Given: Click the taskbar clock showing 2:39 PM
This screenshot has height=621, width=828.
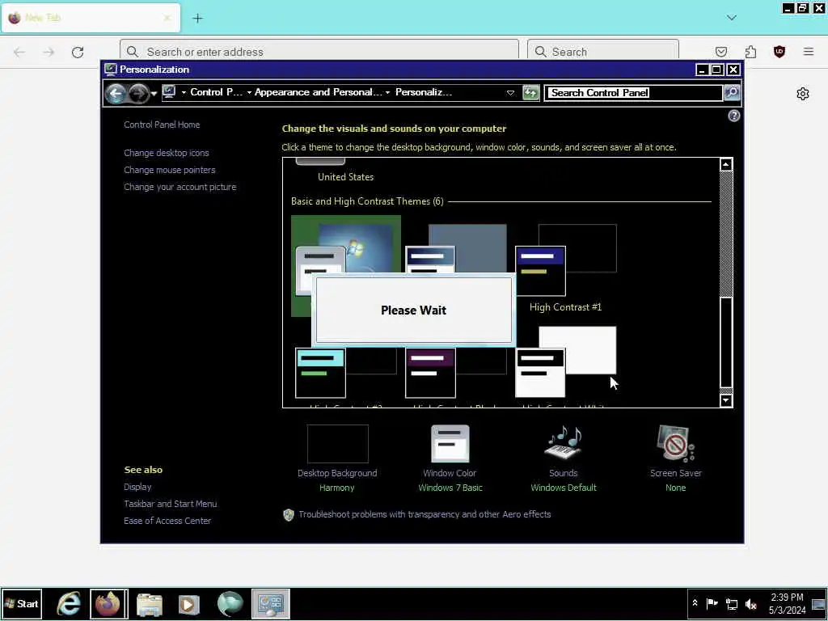Looking at the screenshot, I should tap(787, 603).
